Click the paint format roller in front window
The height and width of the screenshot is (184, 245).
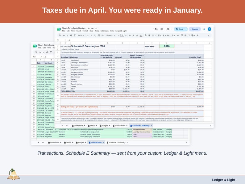pyautogui.click(x=75, y=36)
